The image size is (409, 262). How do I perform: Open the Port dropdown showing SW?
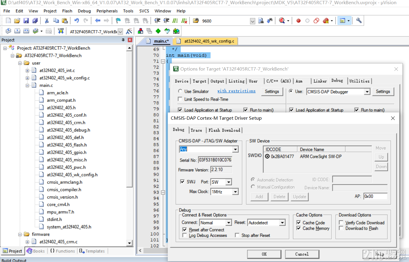[x=229, y=182]
